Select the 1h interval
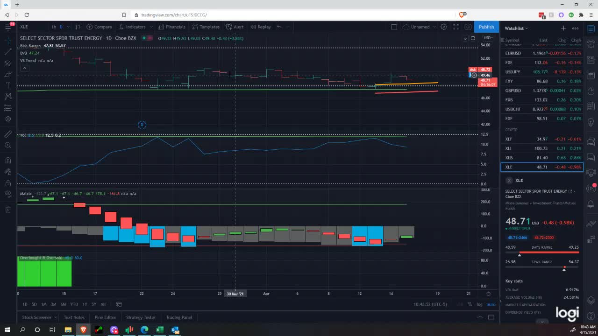Viewport: 598px width, 336px height. click(54, 27)
